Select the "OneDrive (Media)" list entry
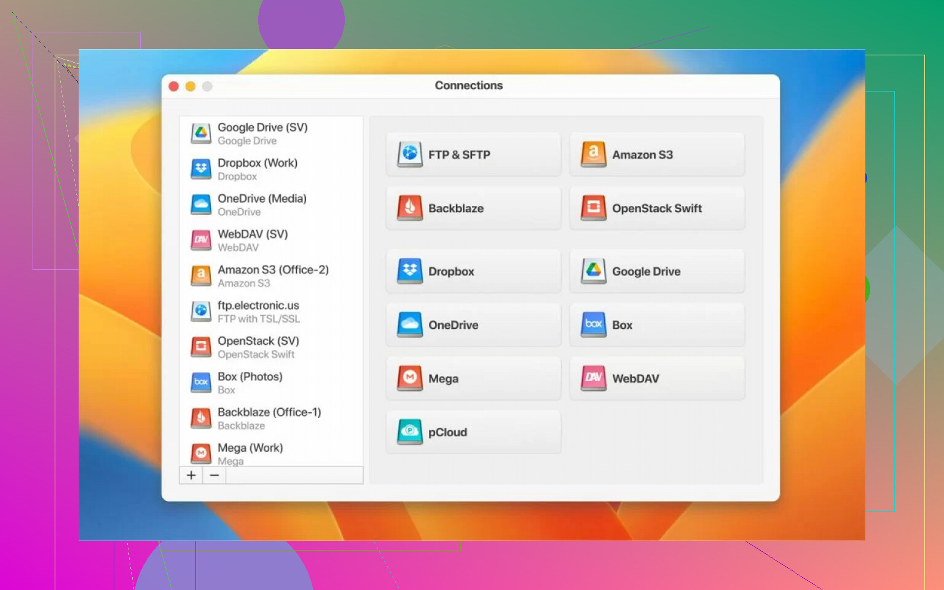The width and height of the screenshot is (944, 590). 271,205
